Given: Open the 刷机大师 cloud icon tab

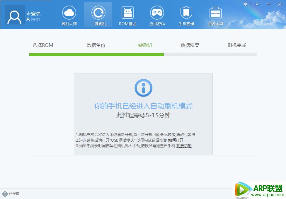Looking at the screenshot, I should tap(69, 13).
